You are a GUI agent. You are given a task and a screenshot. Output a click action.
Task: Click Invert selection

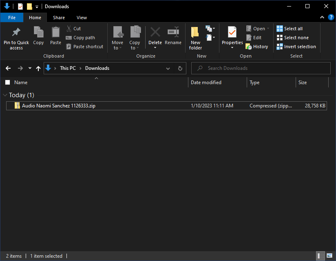[296, 47]
